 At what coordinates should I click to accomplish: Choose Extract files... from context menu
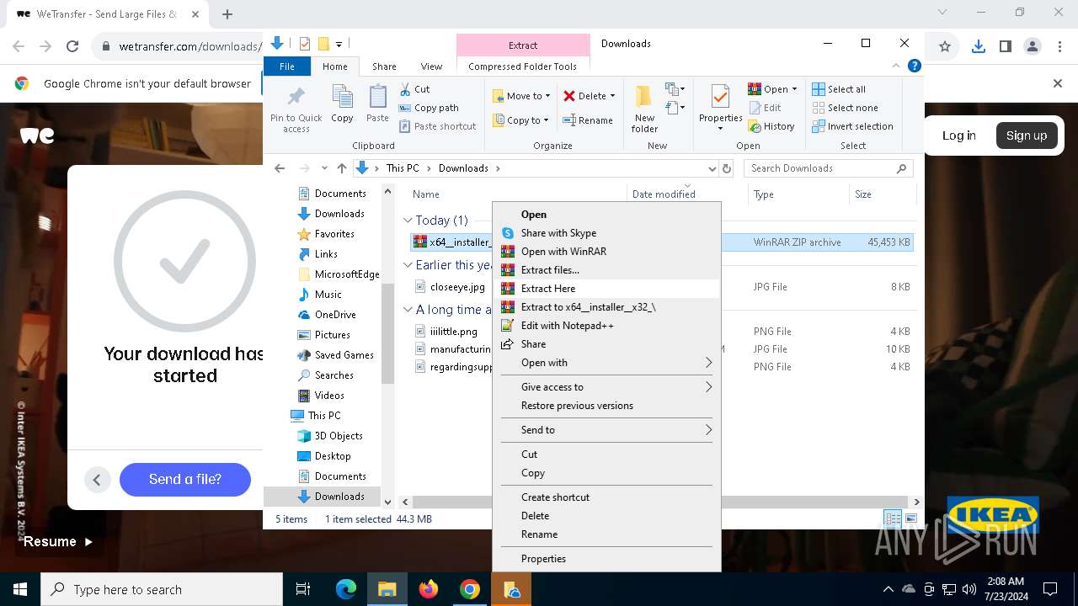tap(606, 270)
